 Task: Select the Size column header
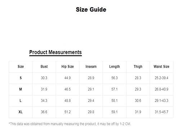21,67
